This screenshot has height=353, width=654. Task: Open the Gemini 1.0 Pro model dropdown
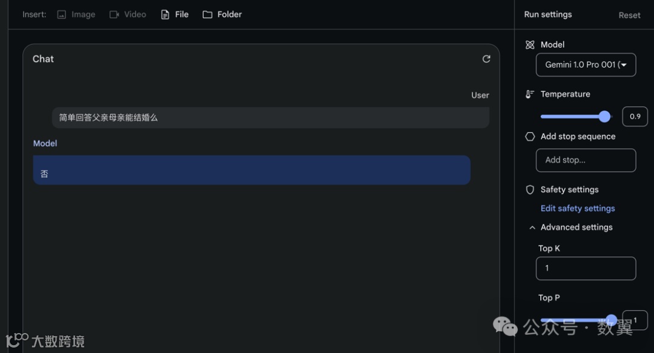pos(586,65)
